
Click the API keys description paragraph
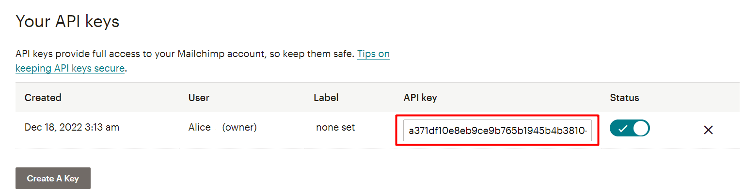click(x=203, y=61)
